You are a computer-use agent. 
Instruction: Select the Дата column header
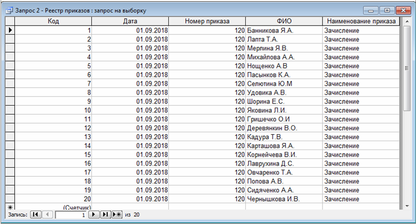tap(130, 21)
